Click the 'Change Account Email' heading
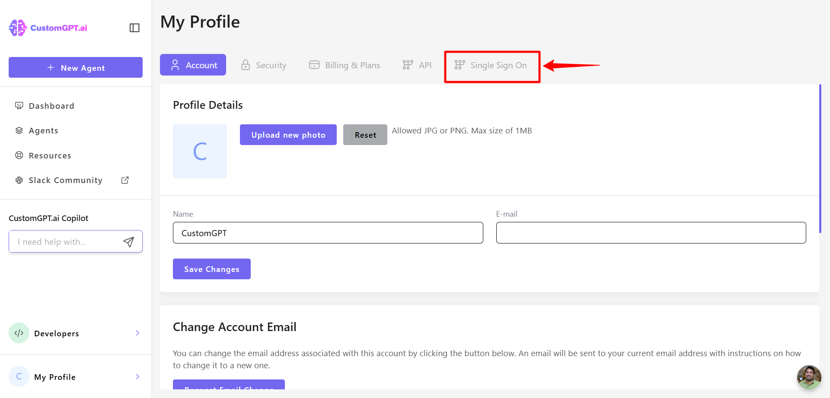This screenshot has width=830, height=398. (235, 327)
